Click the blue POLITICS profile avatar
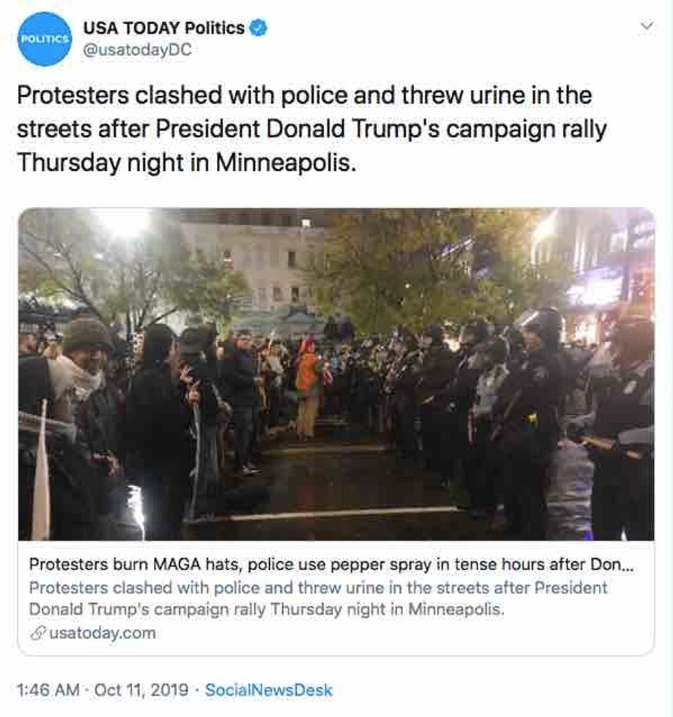Viewport: 673px width, 717px height. coord(45,39)
